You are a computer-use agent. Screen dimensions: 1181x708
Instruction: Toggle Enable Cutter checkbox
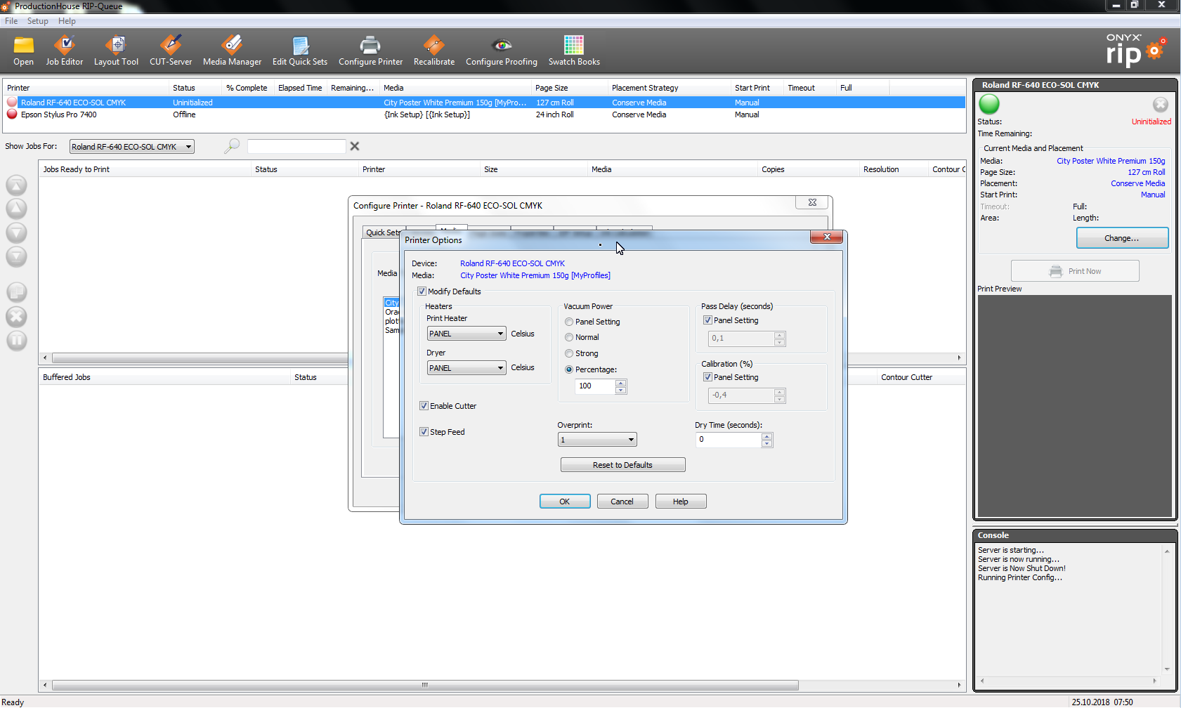tap(424, 406)
